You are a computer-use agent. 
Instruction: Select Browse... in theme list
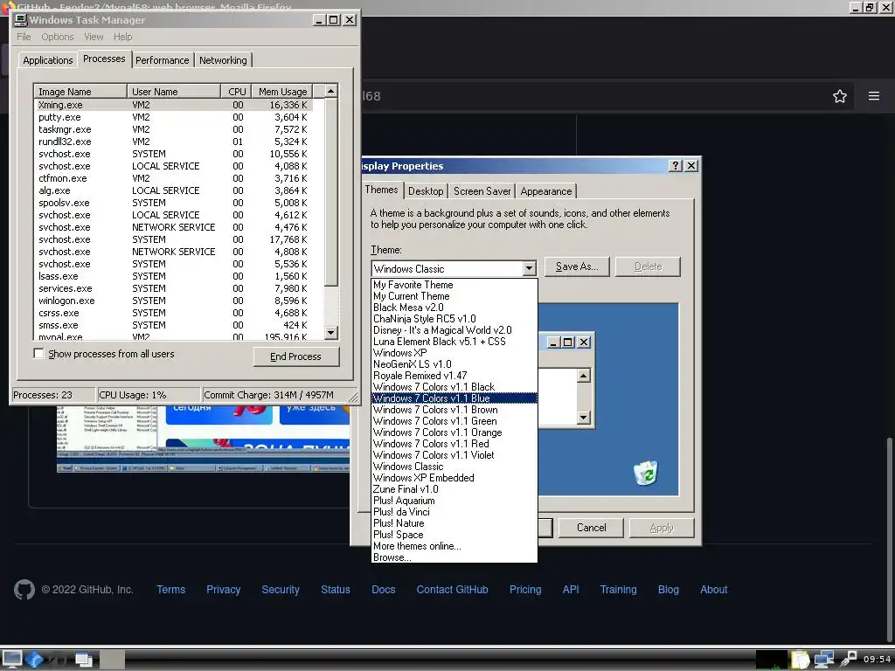coord(454,557)
